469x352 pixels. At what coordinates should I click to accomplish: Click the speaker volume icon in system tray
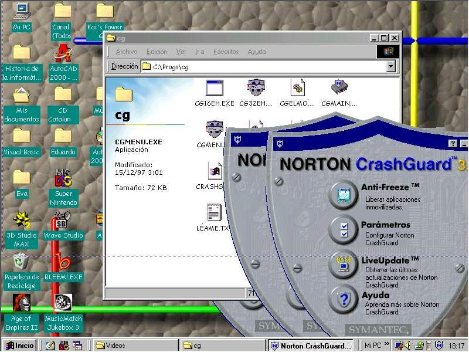pos(407,346)
